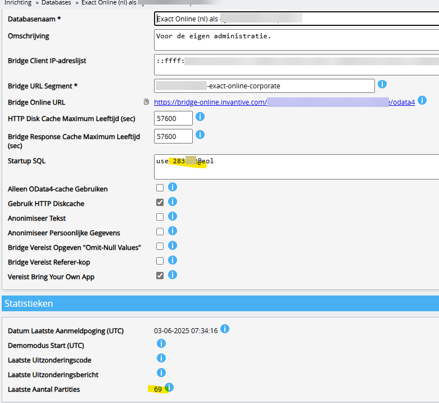Show info for Bridge Response Cache Maximum Leeftijd
The height and width of the screenshot is (403, 439).
pos(200,135)
